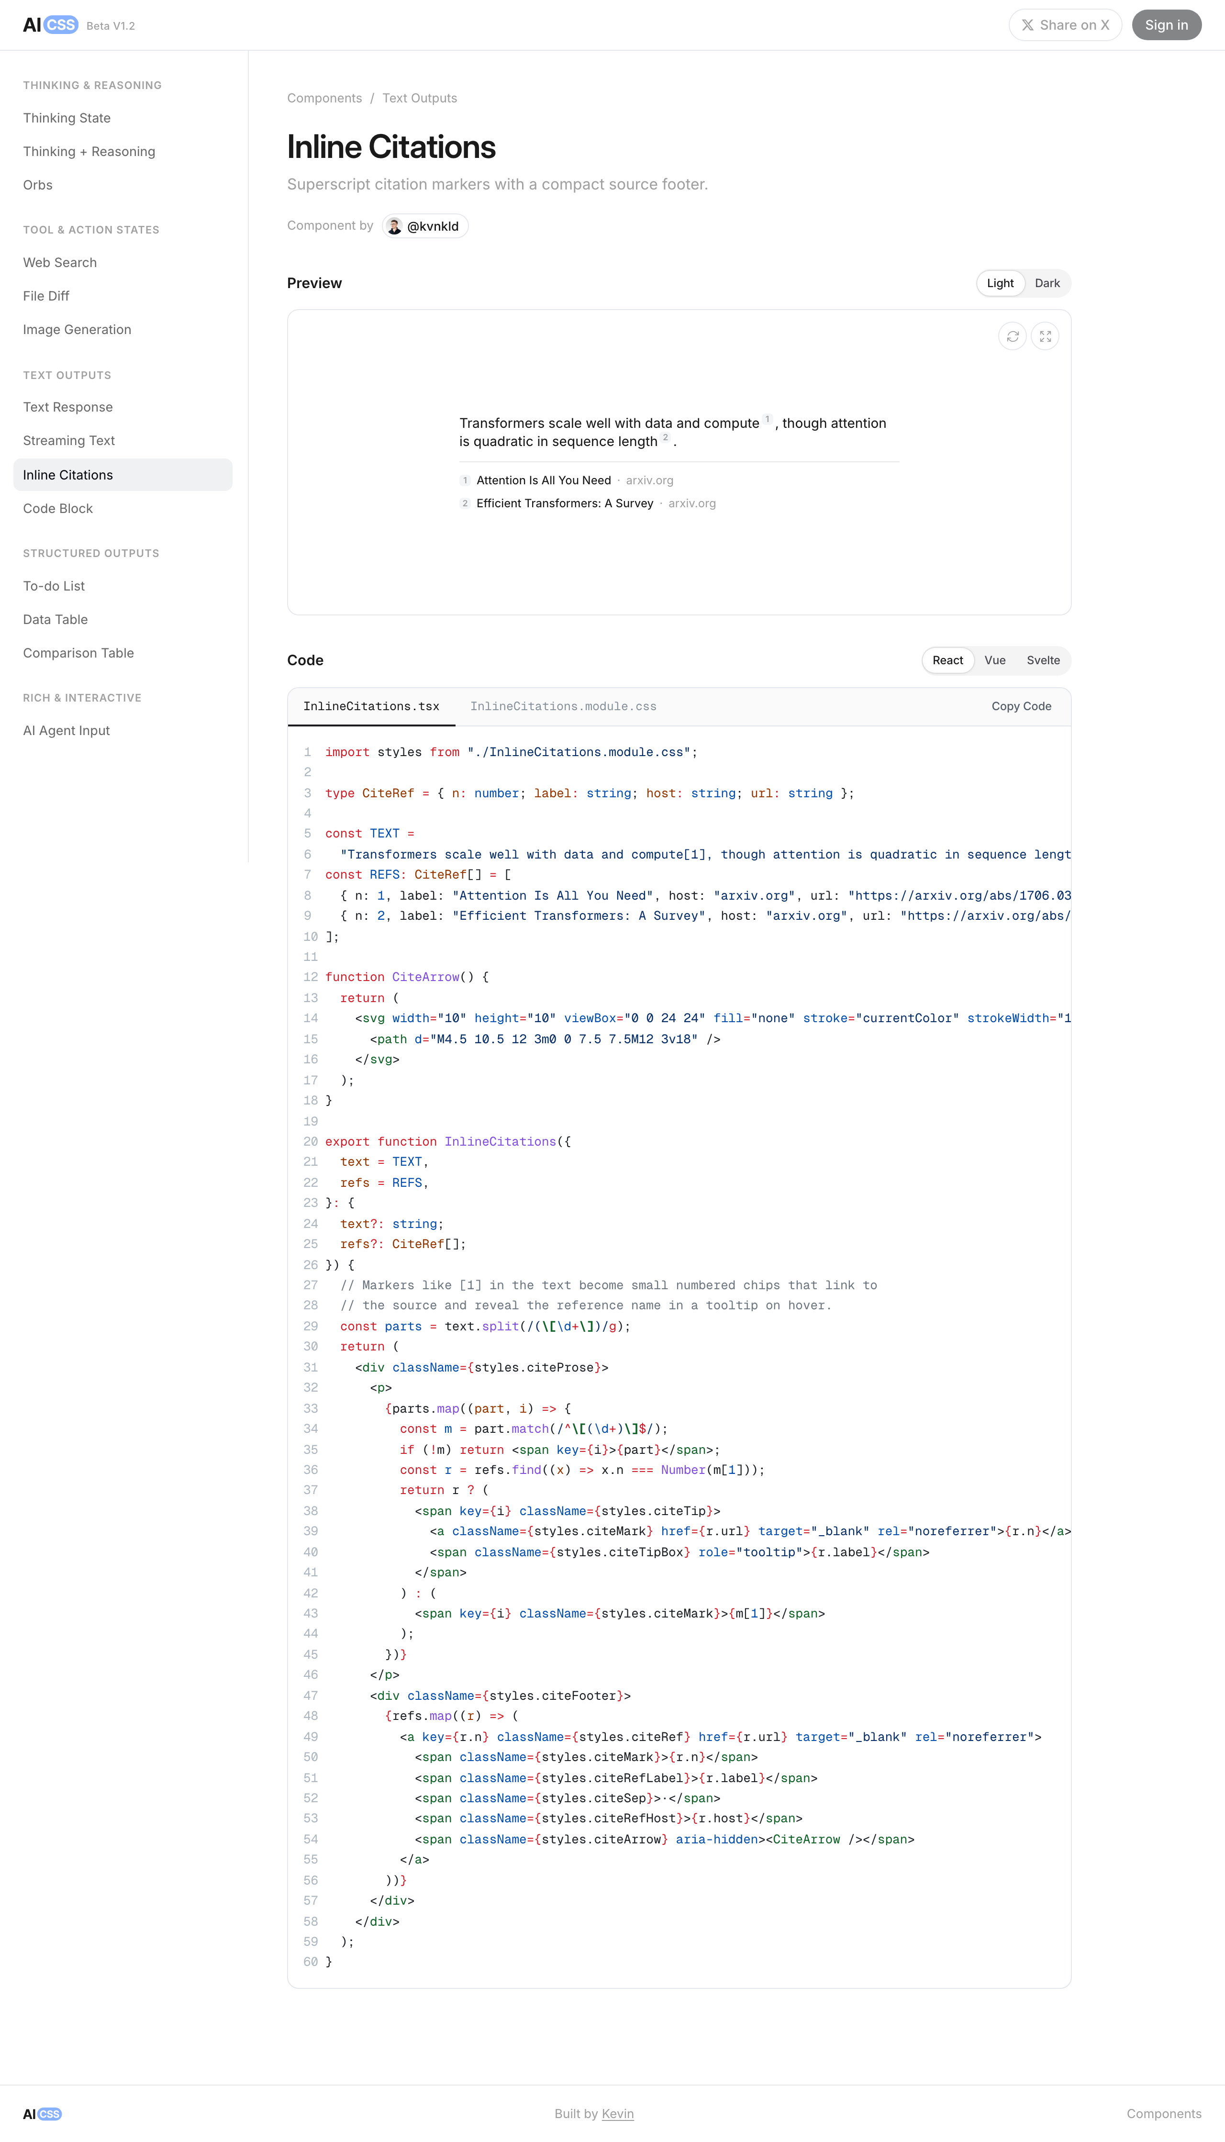Image resolution: width=1225 pixels, height=2142 pixels.
Task: Select the Svelte code variant
Action: click(1043, 660)
